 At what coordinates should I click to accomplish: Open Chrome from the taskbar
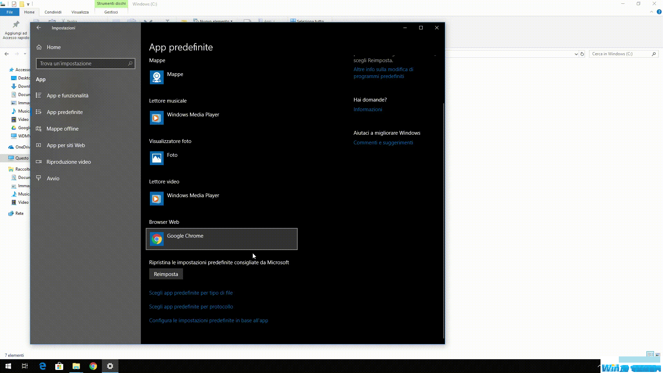pos(93,366)
